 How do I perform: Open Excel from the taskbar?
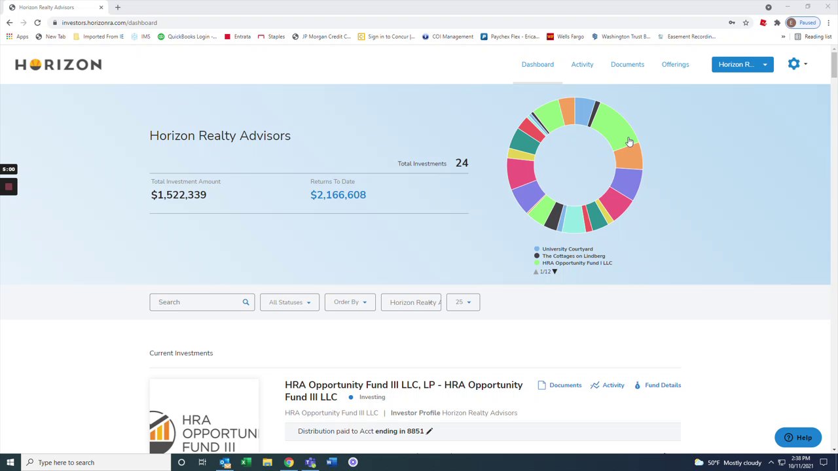246,462
